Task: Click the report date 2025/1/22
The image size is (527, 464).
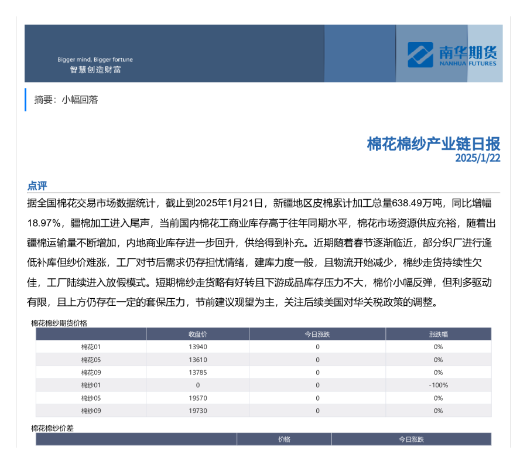Action: pyautogui.click(x=477, y=158)
